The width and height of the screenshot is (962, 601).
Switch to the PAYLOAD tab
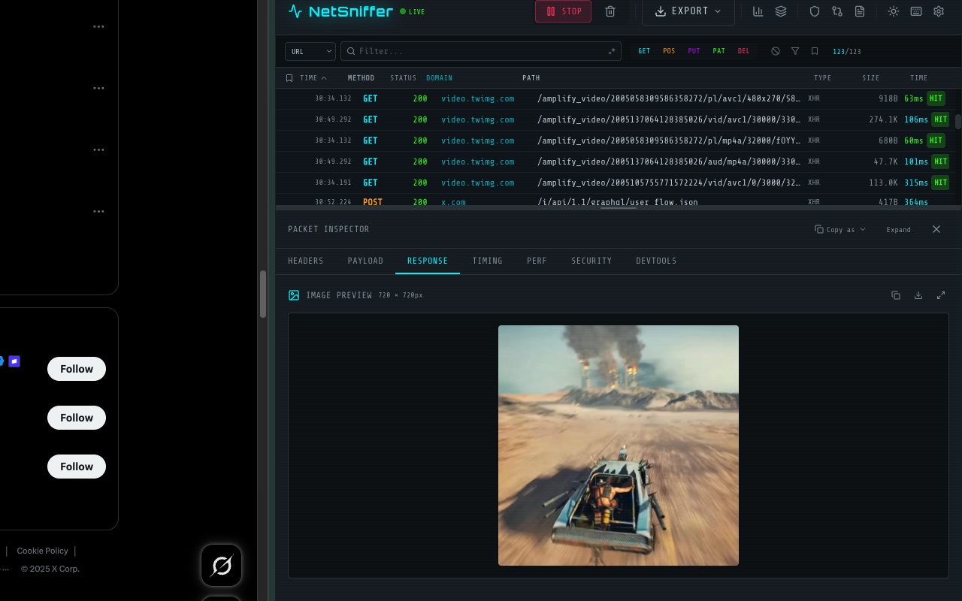click(365, 261)
